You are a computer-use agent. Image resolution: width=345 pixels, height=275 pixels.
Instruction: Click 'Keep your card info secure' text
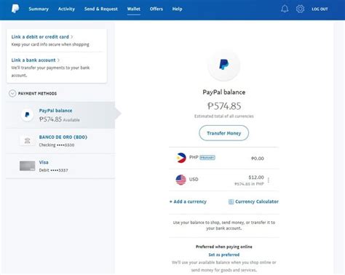[50, 44]
